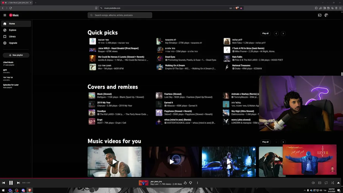Open browser extensions puzzle icon
Viewport: 343px width, 193px height.
[316, 8]
